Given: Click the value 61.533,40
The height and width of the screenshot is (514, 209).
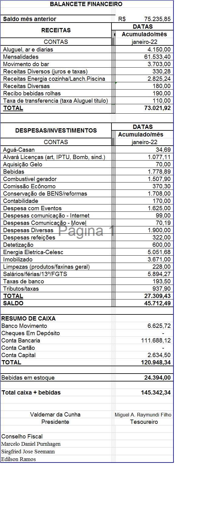Looking at the screenshot, I should [x=157, y=57].
